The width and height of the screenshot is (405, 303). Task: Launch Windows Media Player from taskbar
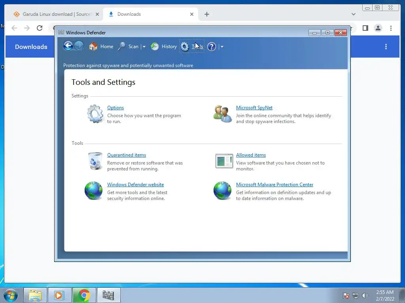pos(59,295)
